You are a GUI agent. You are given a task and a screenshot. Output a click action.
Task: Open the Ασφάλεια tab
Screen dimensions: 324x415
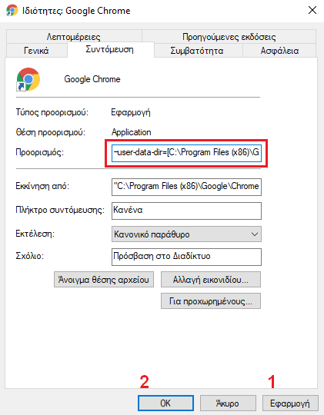(x=279, y=50)
